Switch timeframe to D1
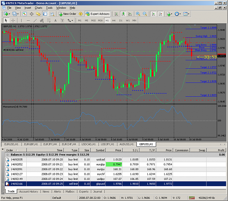 click(x=121, y=20)
